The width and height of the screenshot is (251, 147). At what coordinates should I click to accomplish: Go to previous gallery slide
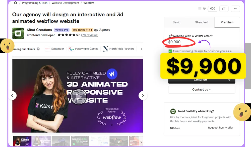click(x=12, y=95)
